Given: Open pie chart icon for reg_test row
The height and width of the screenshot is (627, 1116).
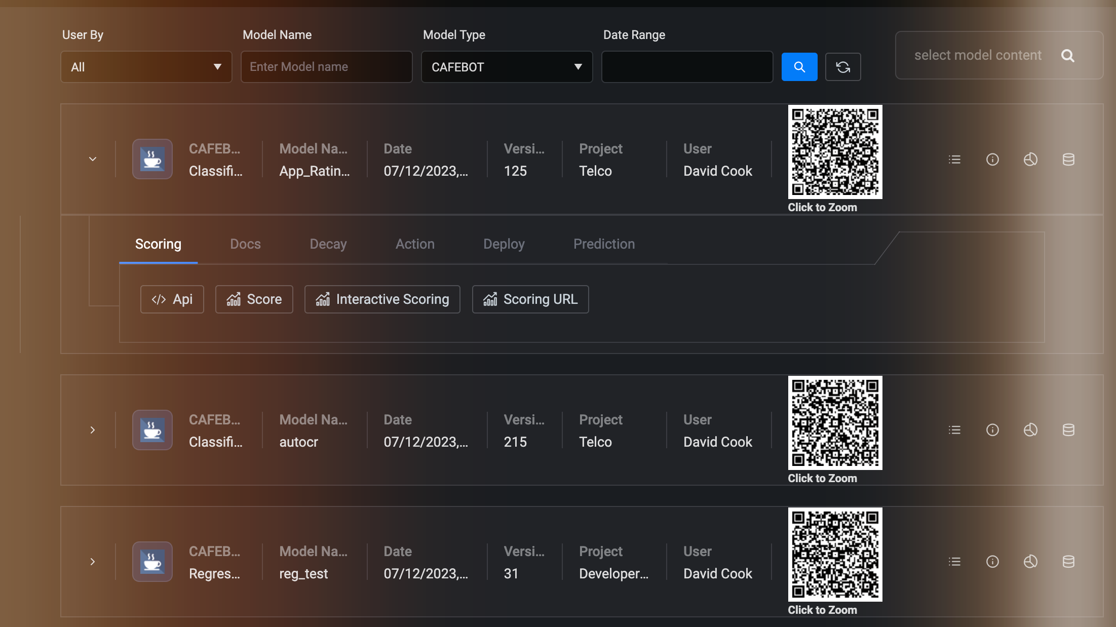Looking at the screenshot, I should coord(1030,562).
